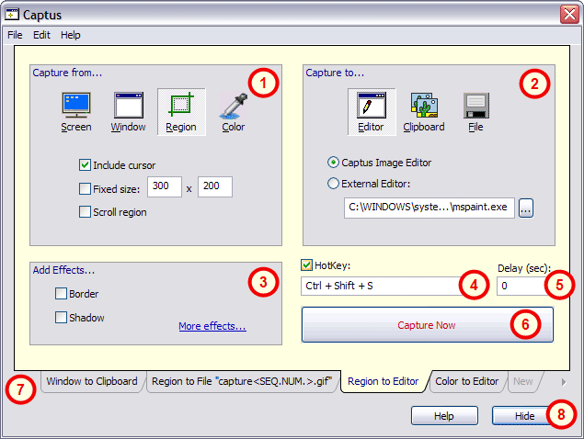The height and width of the screenshot is (439, 584).
Task: Select the External Editor radio button
Action: [x=334, y=183]
